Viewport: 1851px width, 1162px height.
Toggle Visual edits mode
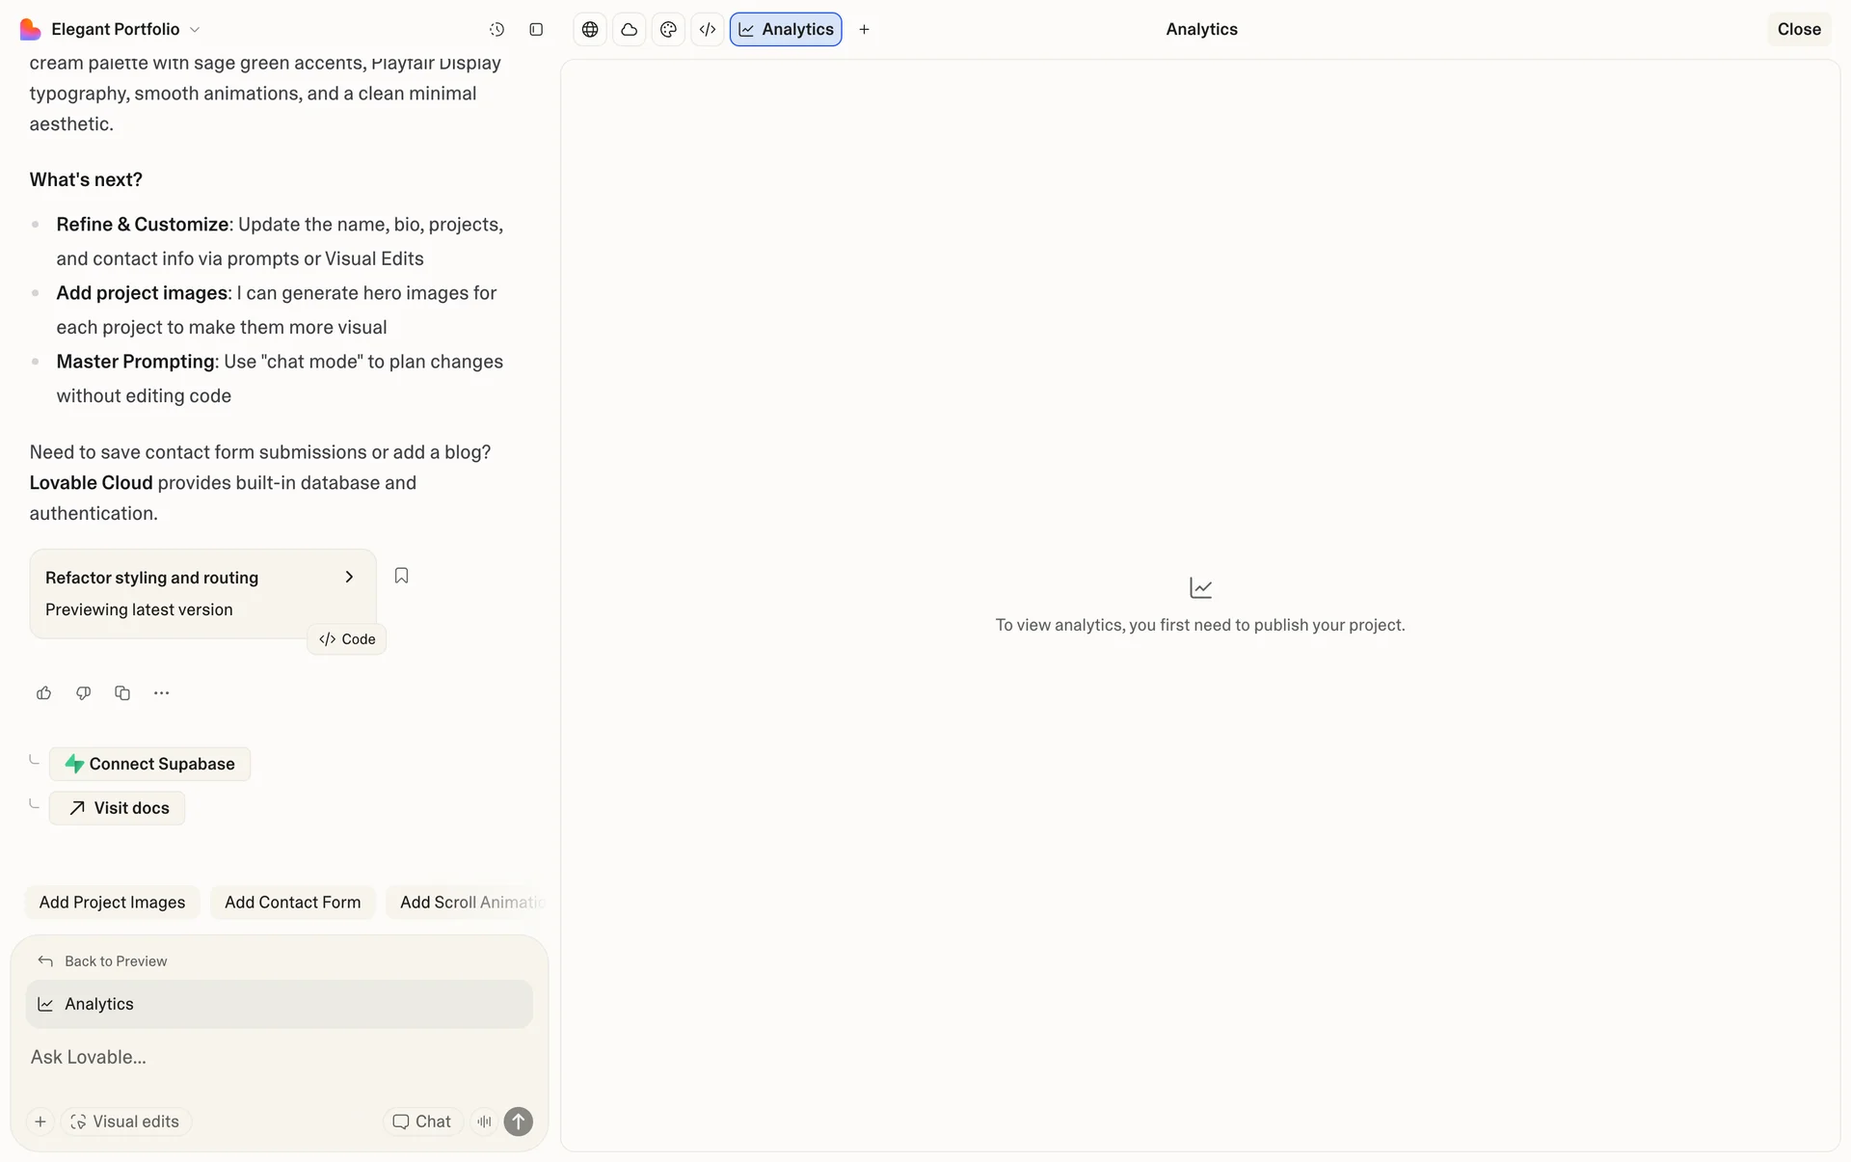point(125,1121)
